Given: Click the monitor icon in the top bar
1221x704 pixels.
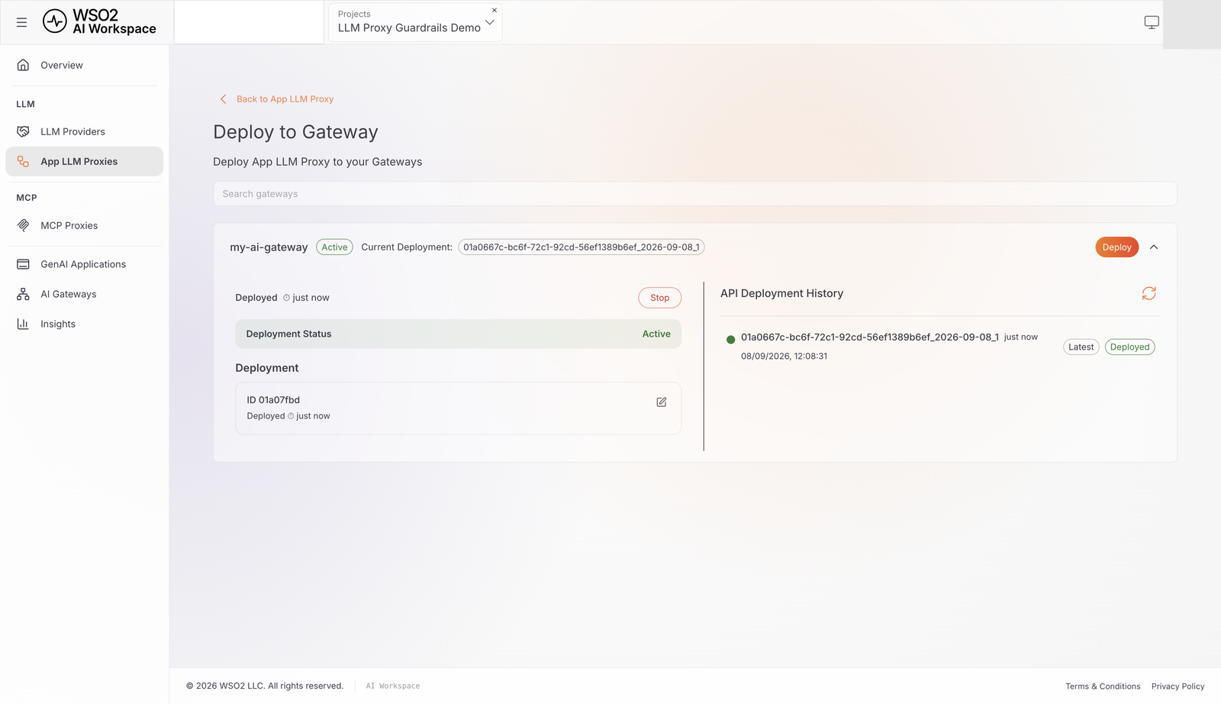Looking at the screenshot, I should (1152, 22).
